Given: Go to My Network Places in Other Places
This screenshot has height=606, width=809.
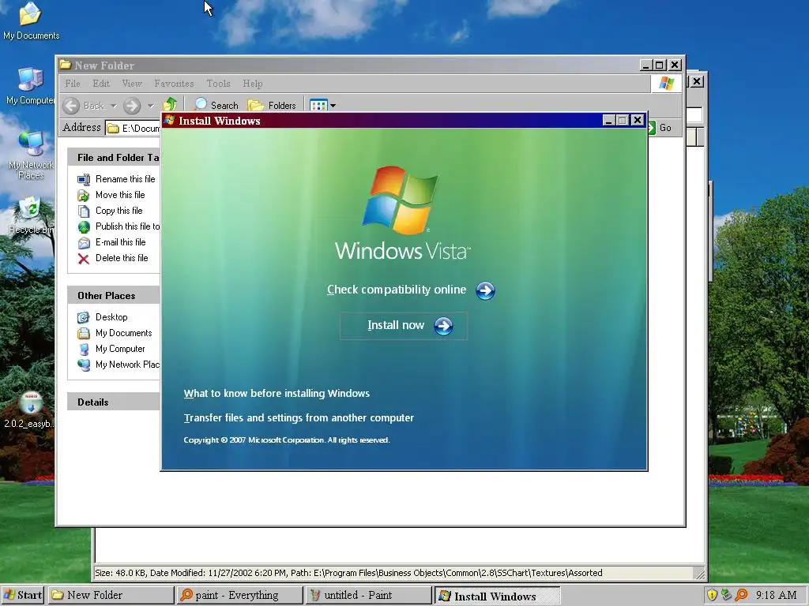Looking at the screenshot, I should pyautogui.click(x=127, y=365).
